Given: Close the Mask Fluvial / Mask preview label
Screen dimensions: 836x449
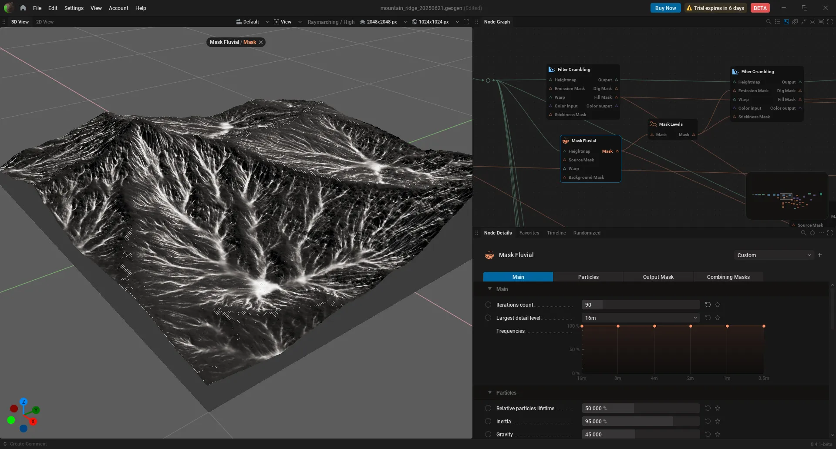Looking at the screenshot, I should click(x=261, y=42).
